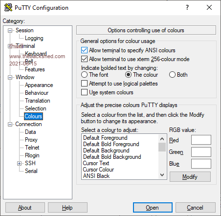Image resolution: width=221 pixels, height=216 pixels.
Task: Collapse the Window tree node
Action: coord(10,77)
